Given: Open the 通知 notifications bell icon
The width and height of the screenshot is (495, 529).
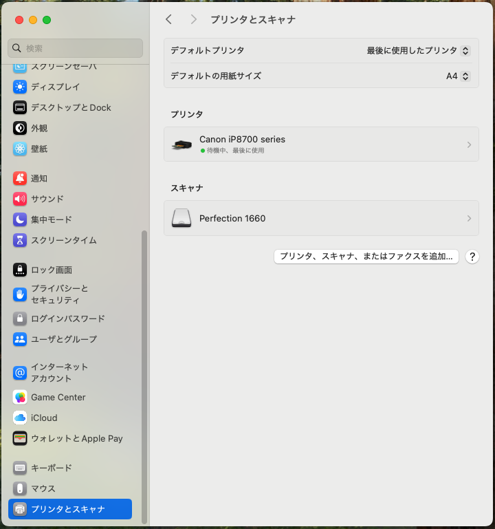Looking at the screenshot, I should click(20, 178).
